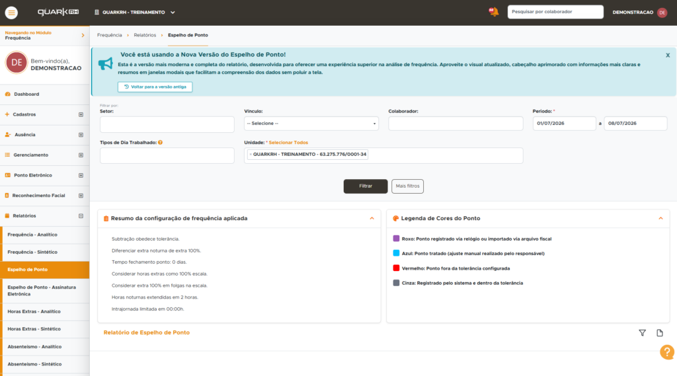Click Voltar para a versão antiga button
Screen dimensions: 677x376
pyautogui.click(x=155, y=87)
